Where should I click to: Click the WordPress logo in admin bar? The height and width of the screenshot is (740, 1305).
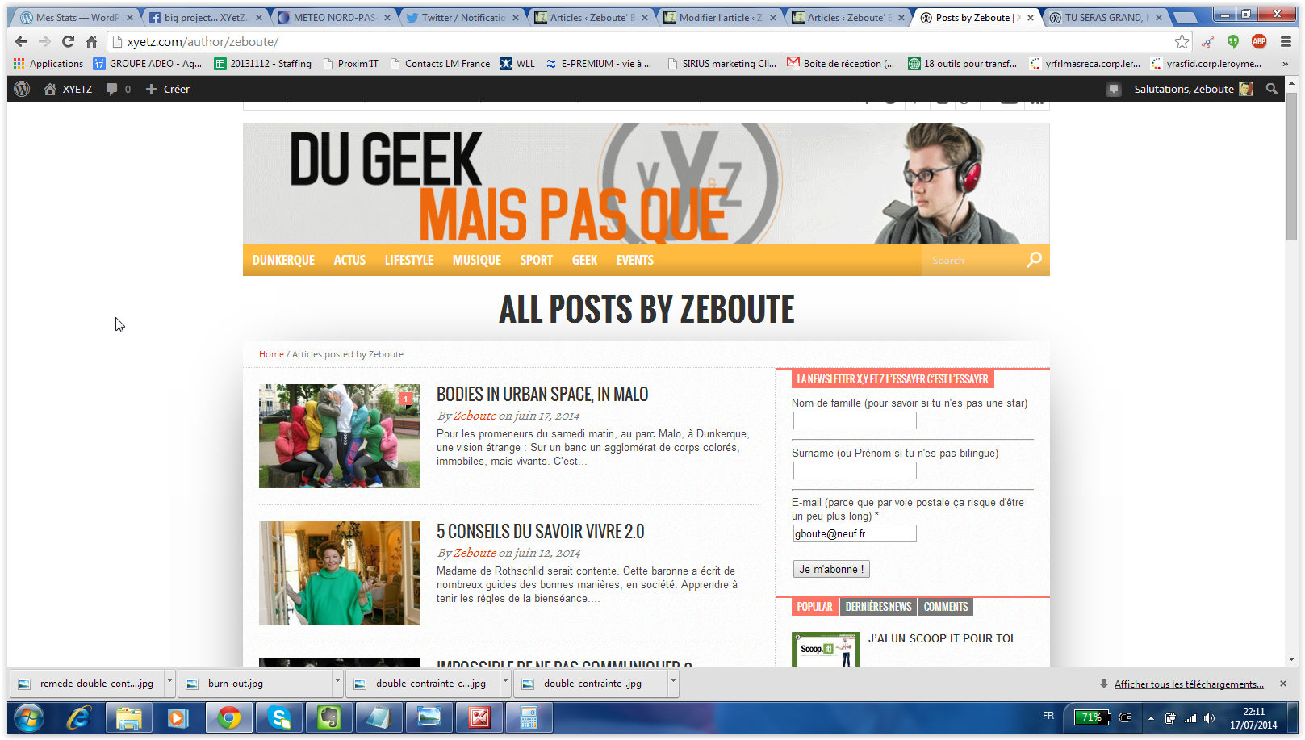(22, 89)
